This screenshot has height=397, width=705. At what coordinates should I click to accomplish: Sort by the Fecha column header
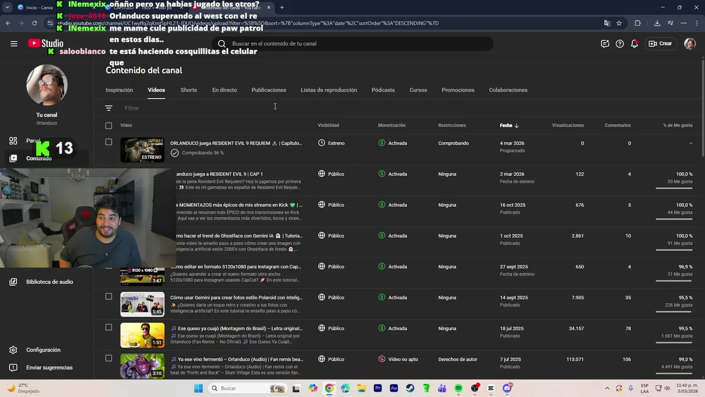click(509, 126)
